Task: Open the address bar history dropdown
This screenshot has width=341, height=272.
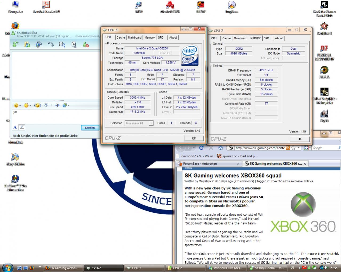Action: point(299,148)
